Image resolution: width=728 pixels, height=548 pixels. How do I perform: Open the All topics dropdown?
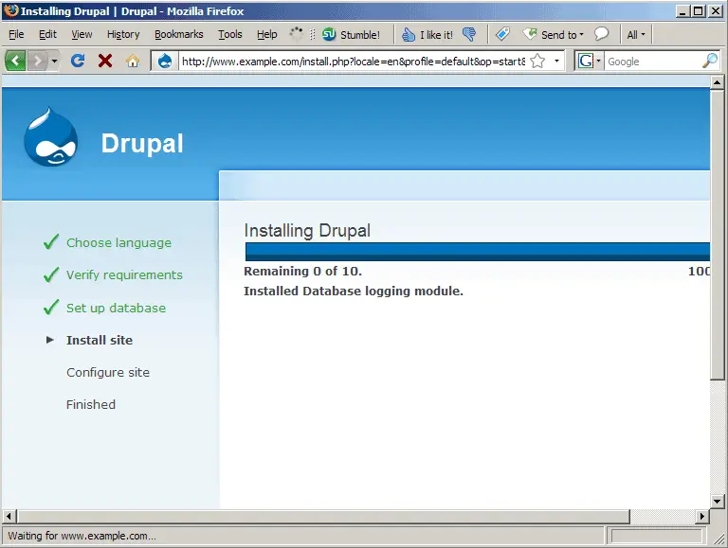tap(636, 34)
